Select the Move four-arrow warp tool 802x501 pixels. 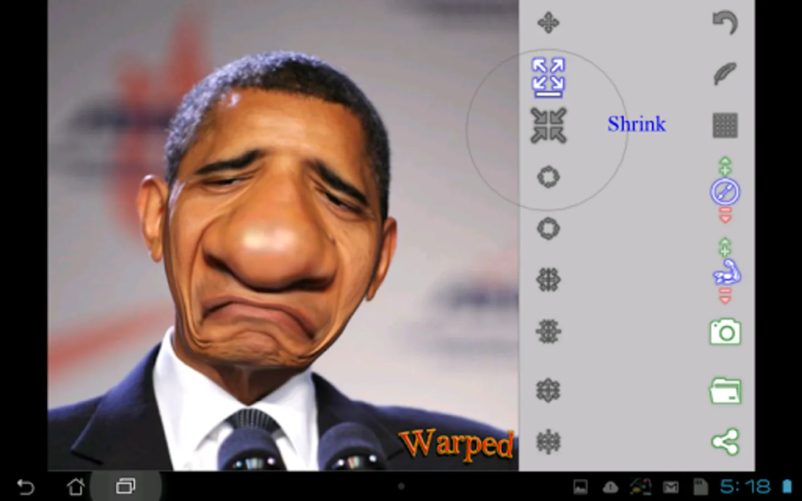549,23
